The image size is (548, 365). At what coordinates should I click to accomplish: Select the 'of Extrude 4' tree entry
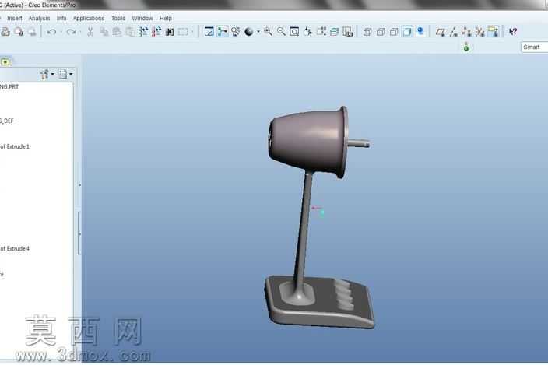tap(15, 248)
